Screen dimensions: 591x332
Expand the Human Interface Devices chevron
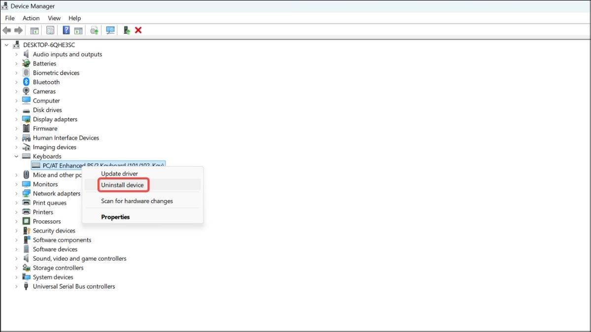(x=16, y=138)
